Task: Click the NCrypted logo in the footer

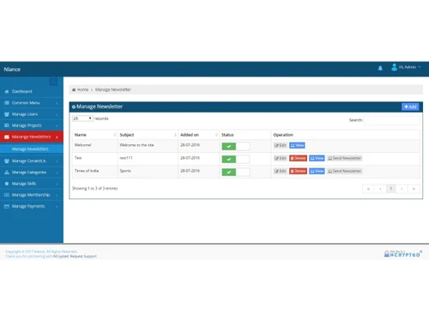Action: coord(402,253)
